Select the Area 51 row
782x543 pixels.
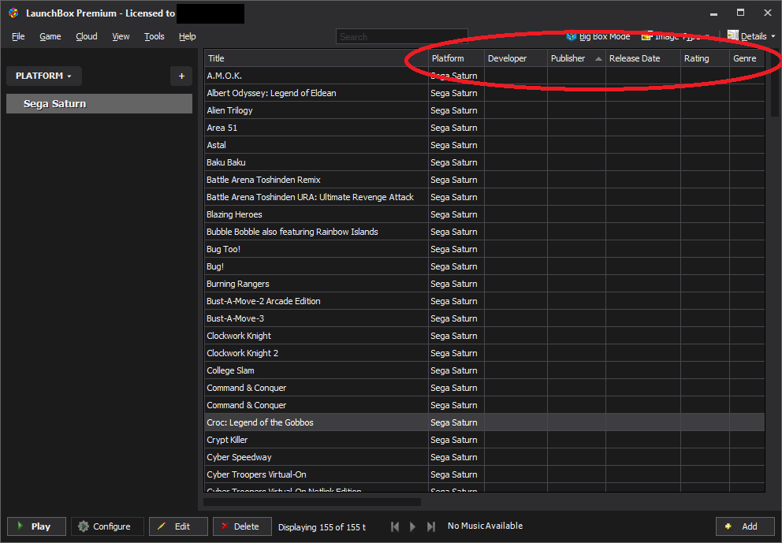click(484, 128)
